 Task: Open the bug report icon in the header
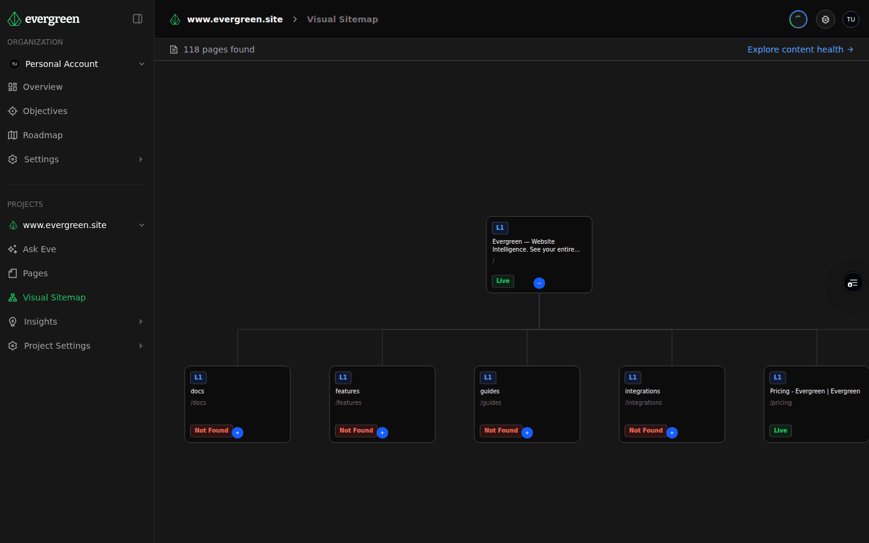coord(825,19)
